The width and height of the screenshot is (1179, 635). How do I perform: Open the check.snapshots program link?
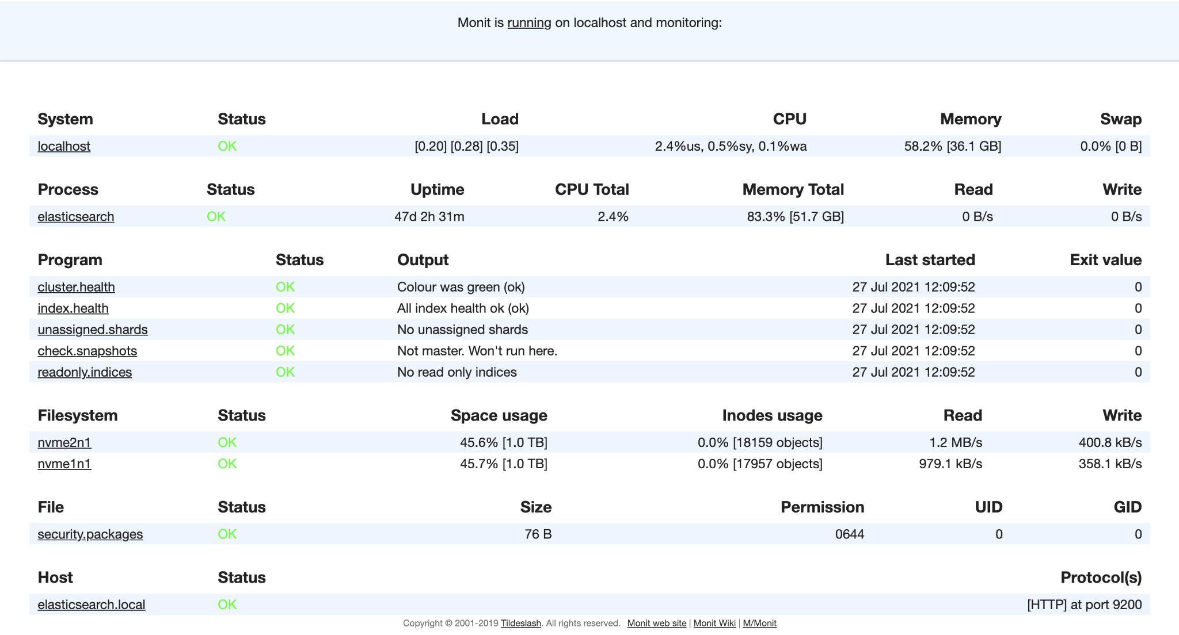[87, 351]
